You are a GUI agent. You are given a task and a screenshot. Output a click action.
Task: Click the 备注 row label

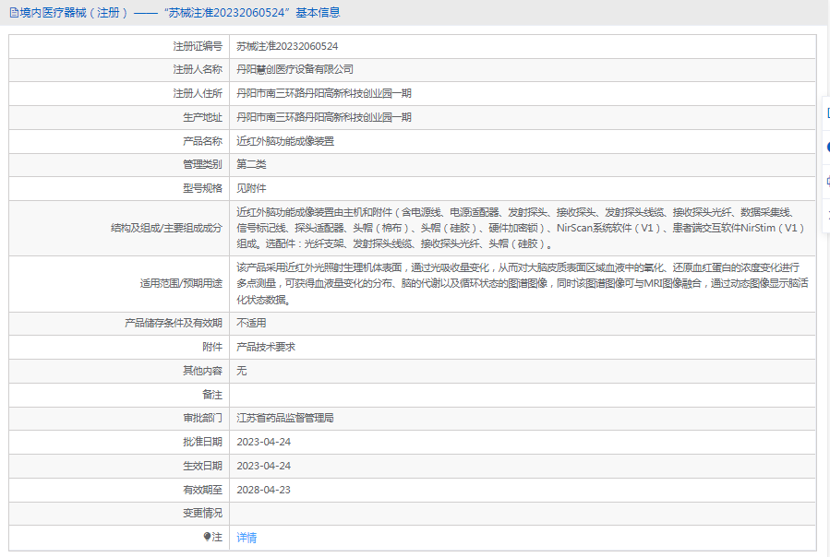(x=212, y=395)
